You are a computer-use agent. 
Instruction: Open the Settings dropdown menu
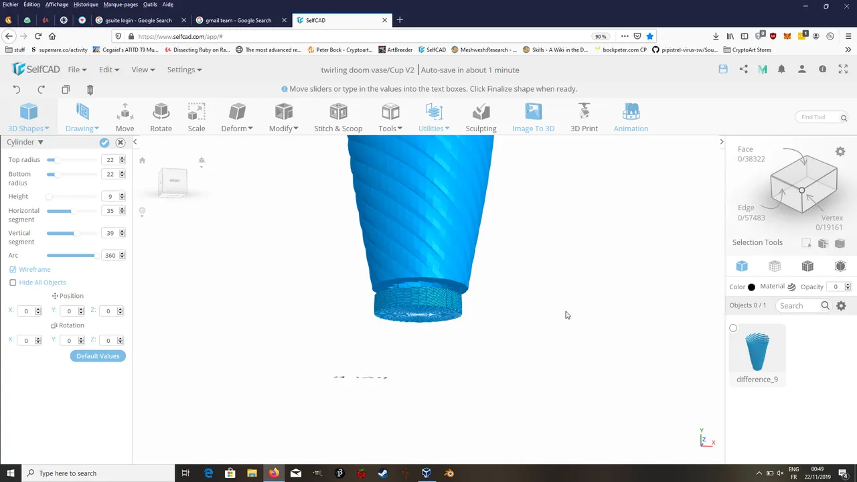pos(184,70)
